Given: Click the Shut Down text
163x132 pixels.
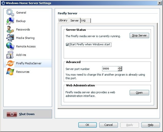Looking at the screenshot, I should click(x=27, y=114).
